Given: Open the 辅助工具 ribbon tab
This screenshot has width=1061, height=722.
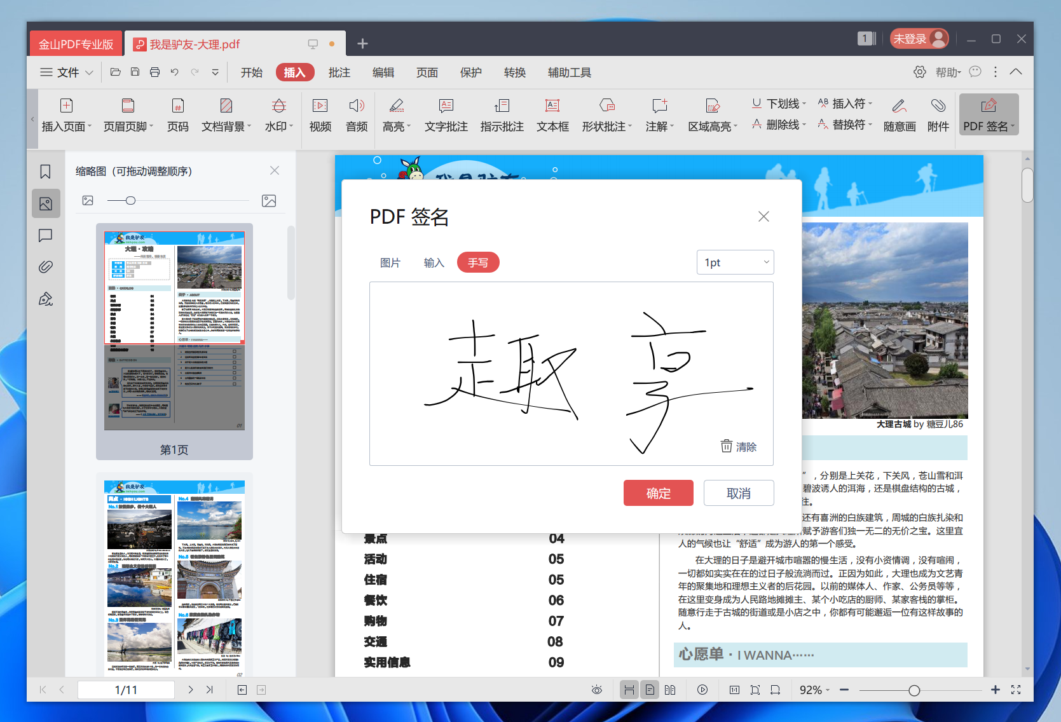Looking at the screenshot, I should pyautogui.click(x=570, y=72).
